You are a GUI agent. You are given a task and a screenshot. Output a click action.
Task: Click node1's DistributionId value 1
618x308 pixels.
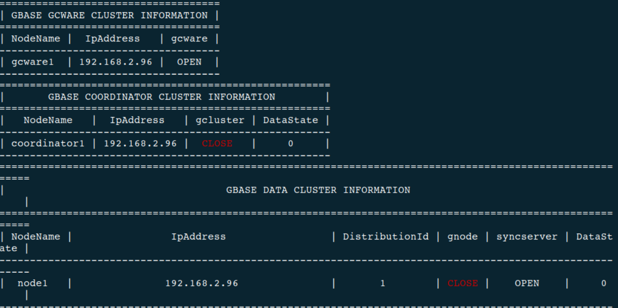tap(383, 283)
